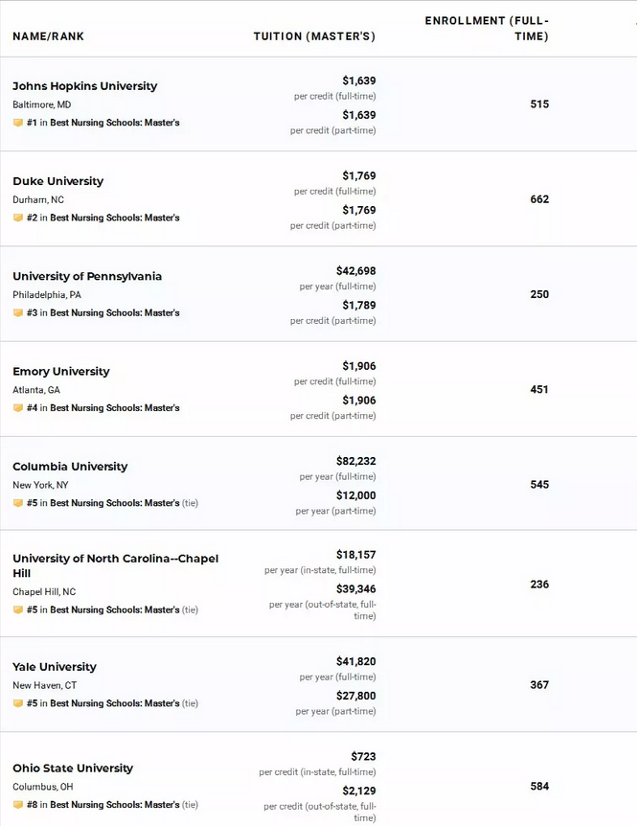640x826 pixels.
Task: Click the badge icon beside #2 ranking
Action: click(x=18, y=218)
